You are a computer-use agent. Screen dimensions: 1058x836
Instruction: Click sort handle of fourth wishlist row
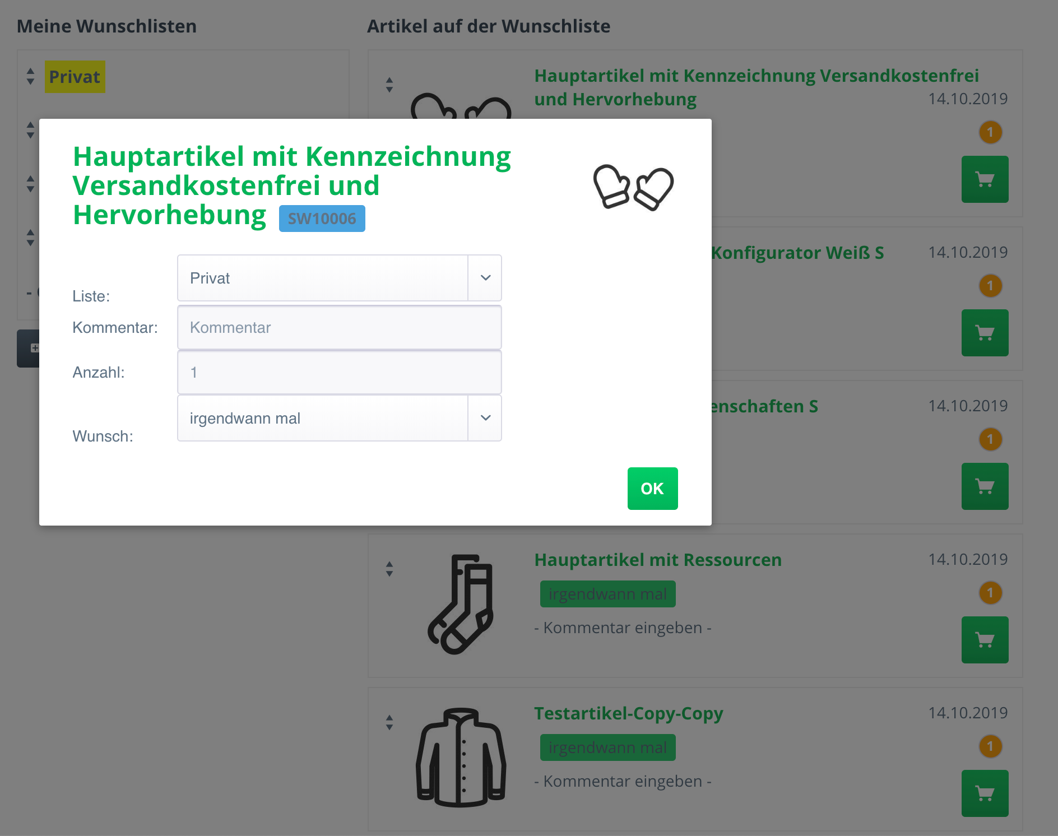coord(30,238)
